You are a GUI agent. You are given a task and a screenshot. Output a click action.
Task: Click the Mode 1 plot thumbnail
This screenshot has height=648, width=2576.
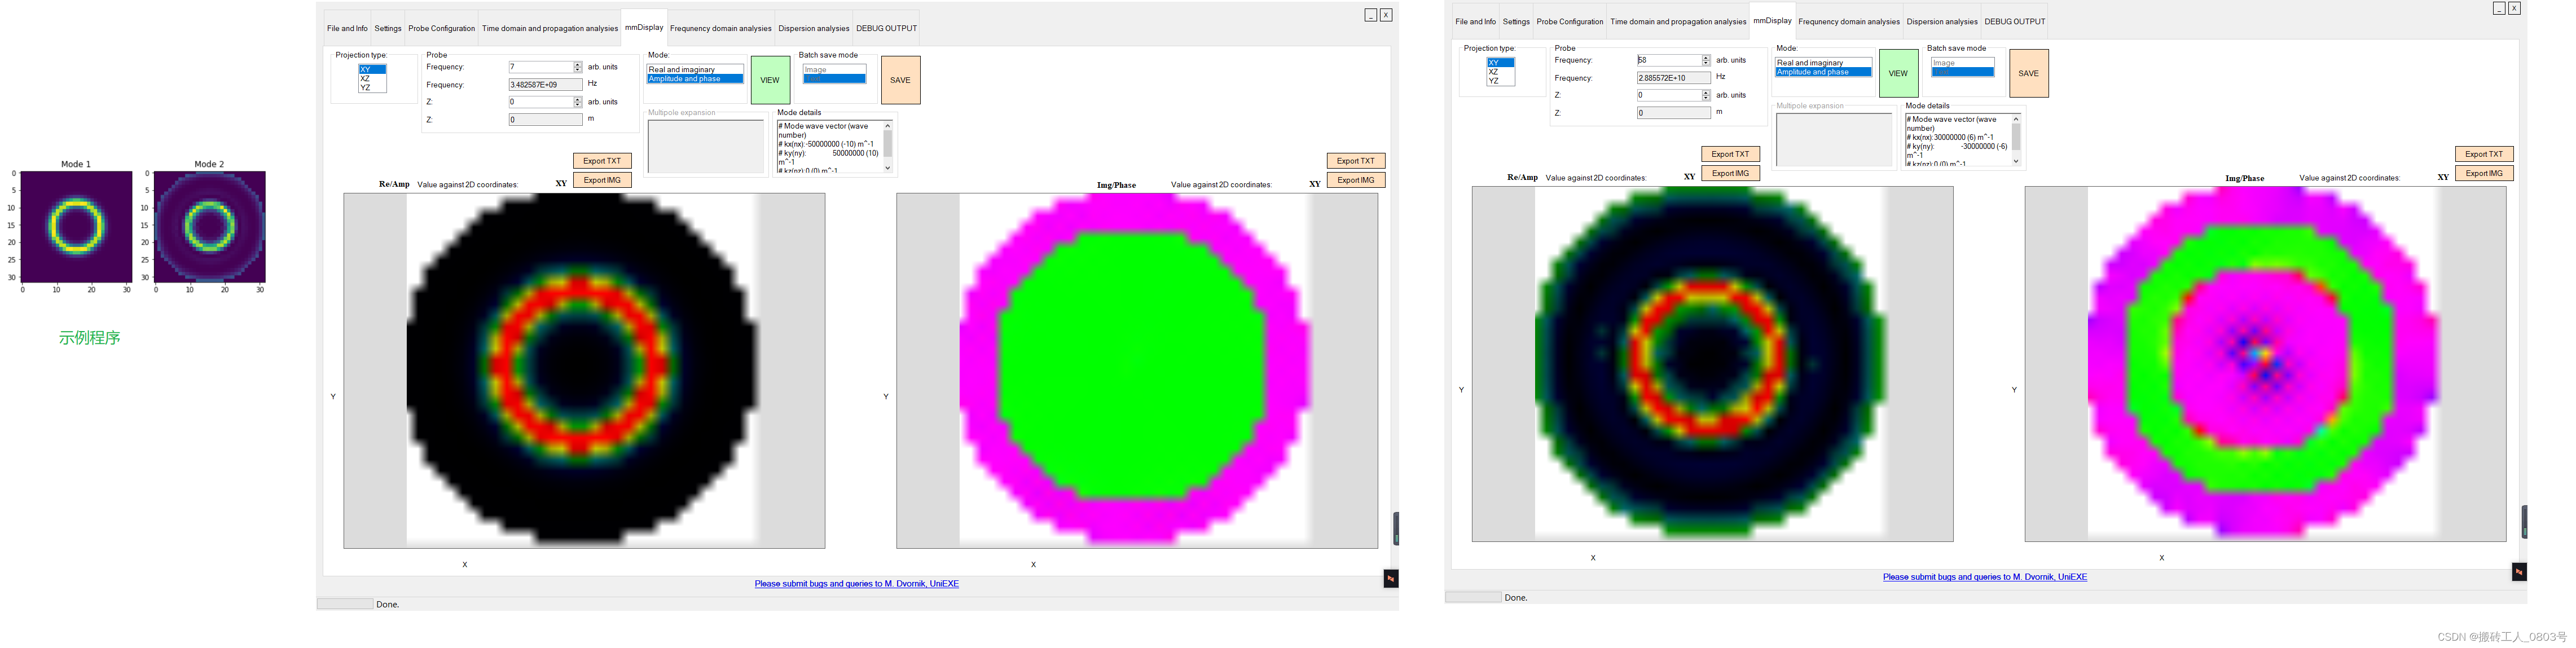76,227
